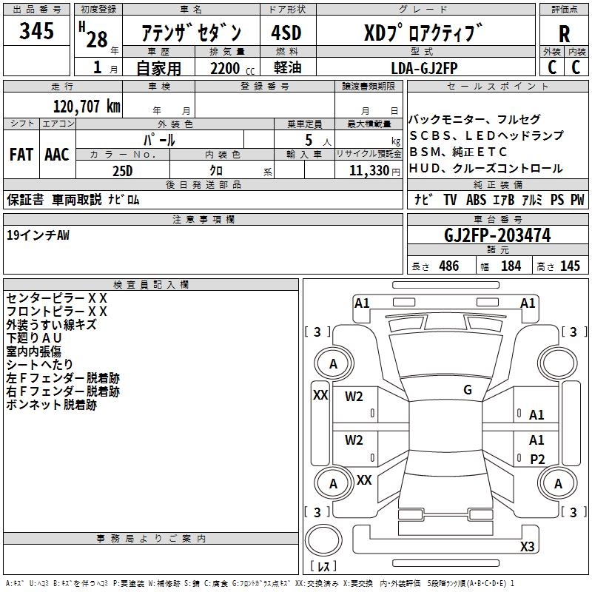Image resolution: width=592 pixels, height=592 pixels.
Task: Click the X3 marking below the car diagram
Action: (x=527, y=547)
